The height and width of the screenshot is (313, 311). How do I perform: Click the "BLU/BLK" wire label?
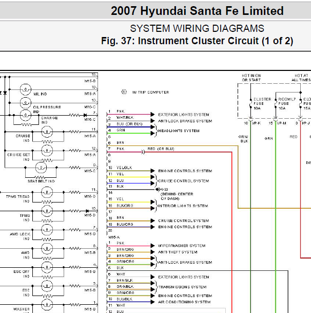coord(124,299)
